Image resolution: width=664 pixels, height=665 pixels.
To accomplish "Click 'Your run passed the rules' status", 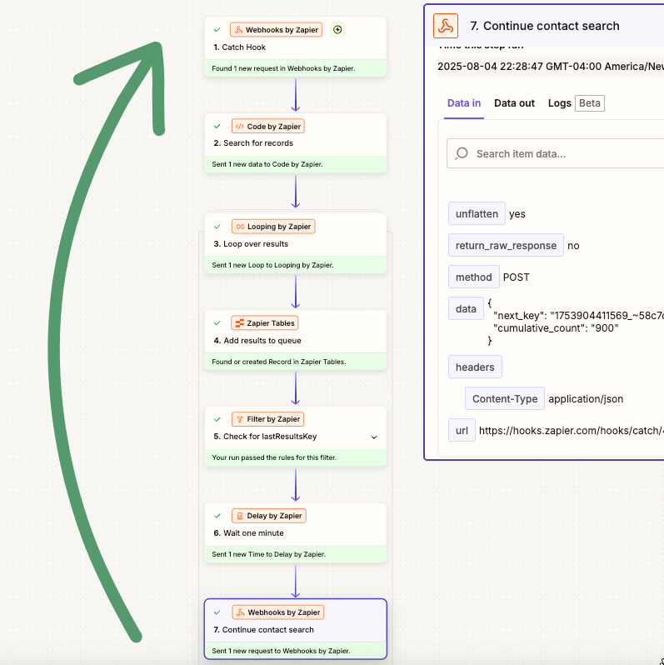I will point(274,457).
